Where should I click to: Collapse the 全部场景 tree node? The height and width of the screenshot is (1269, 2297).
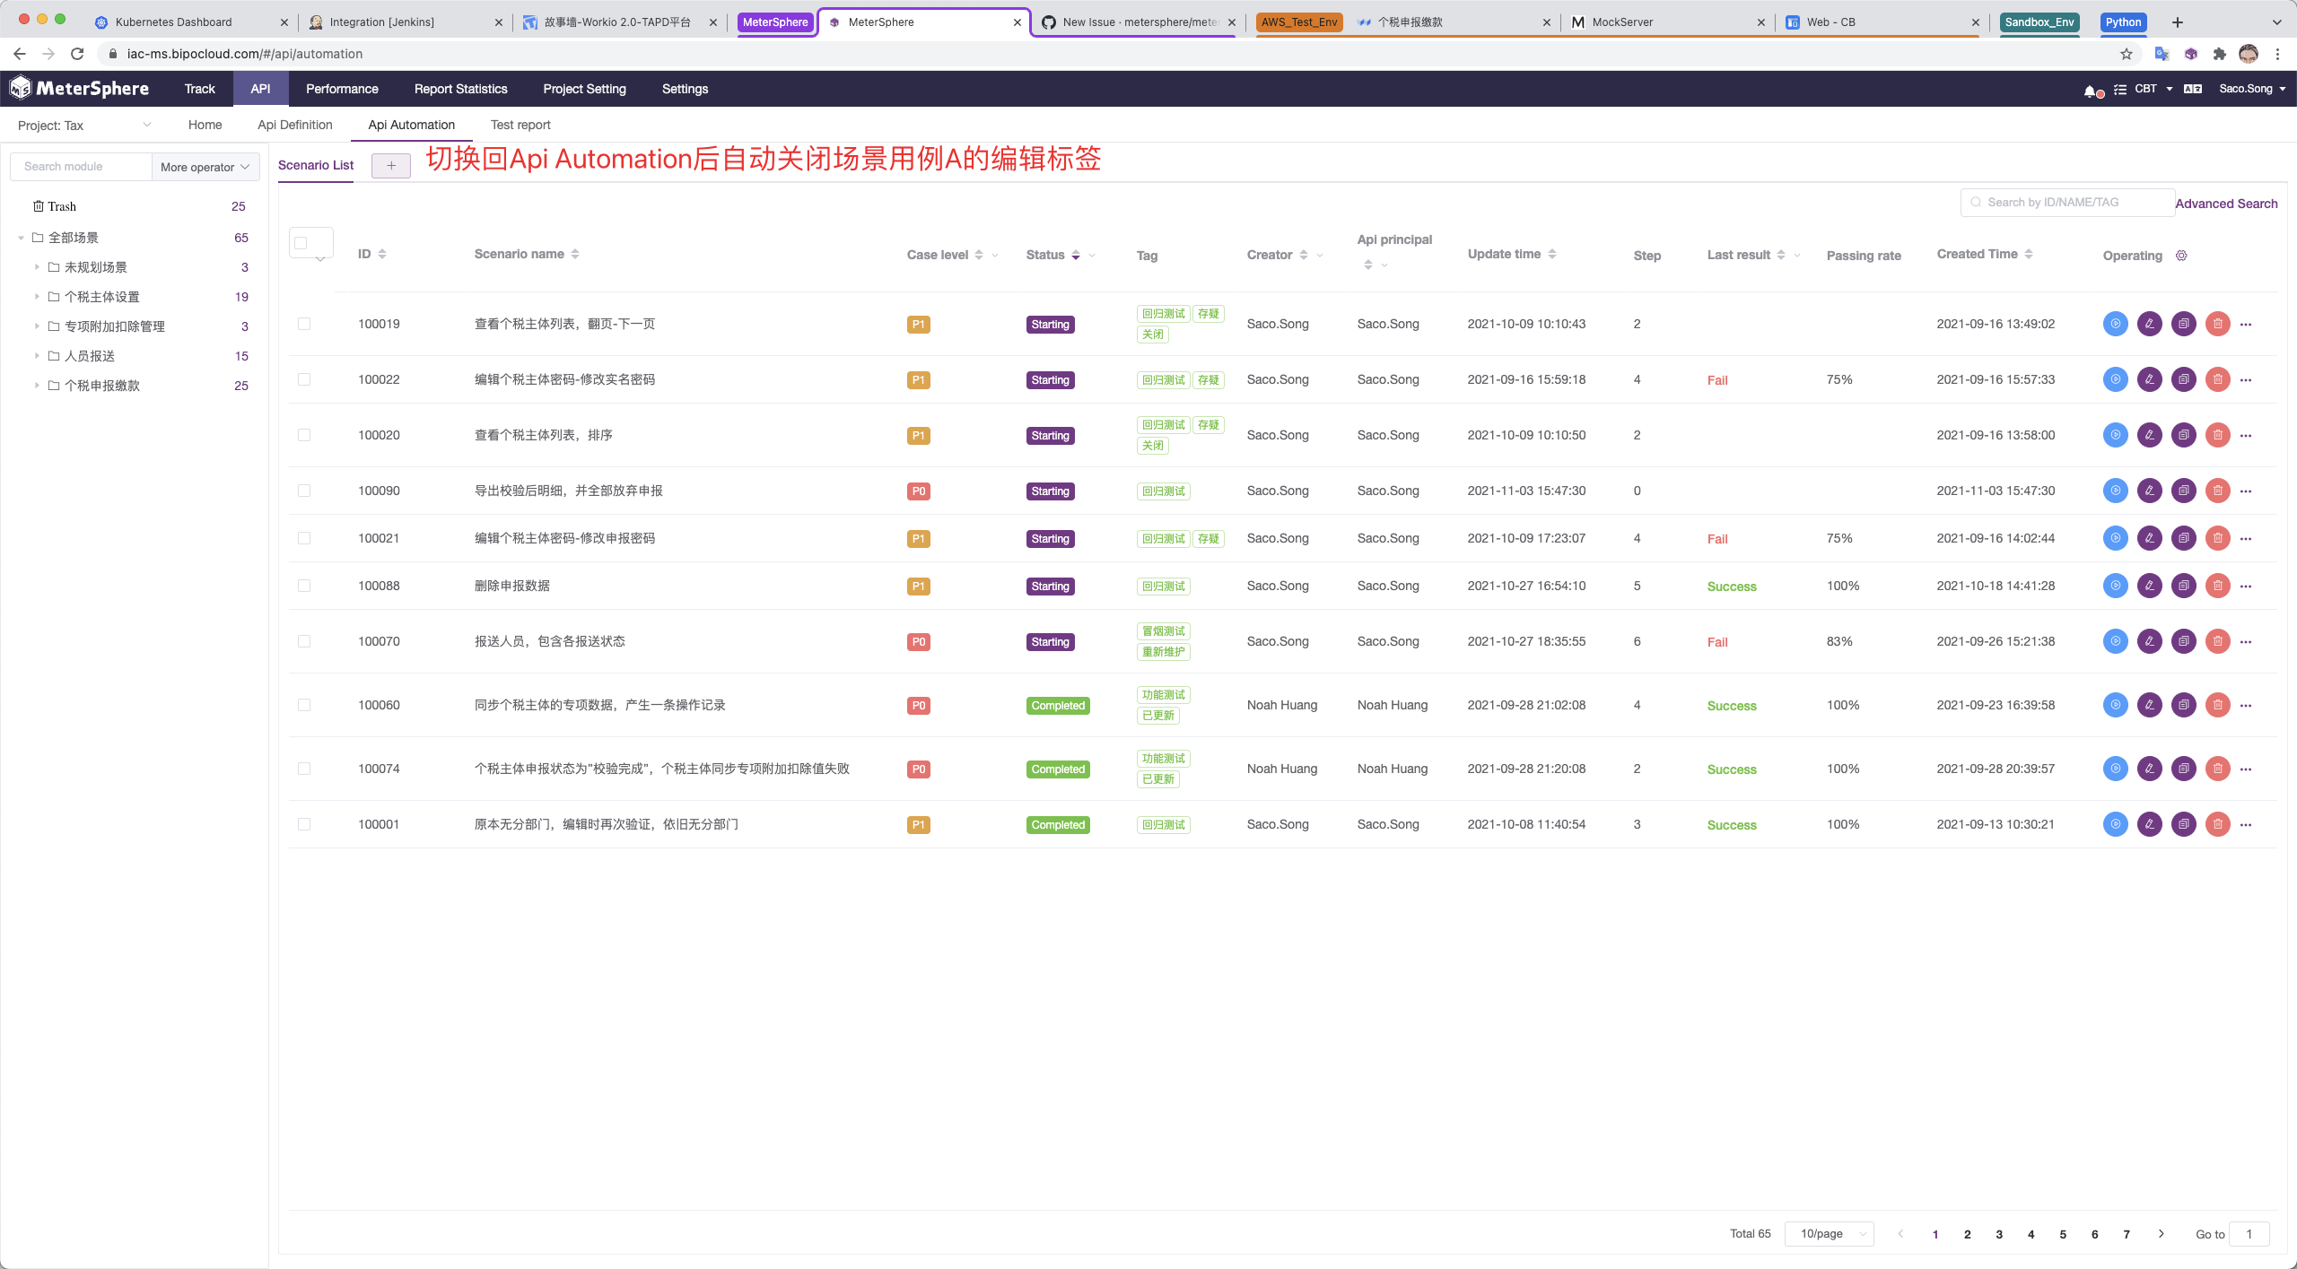(x=21, y=238)
